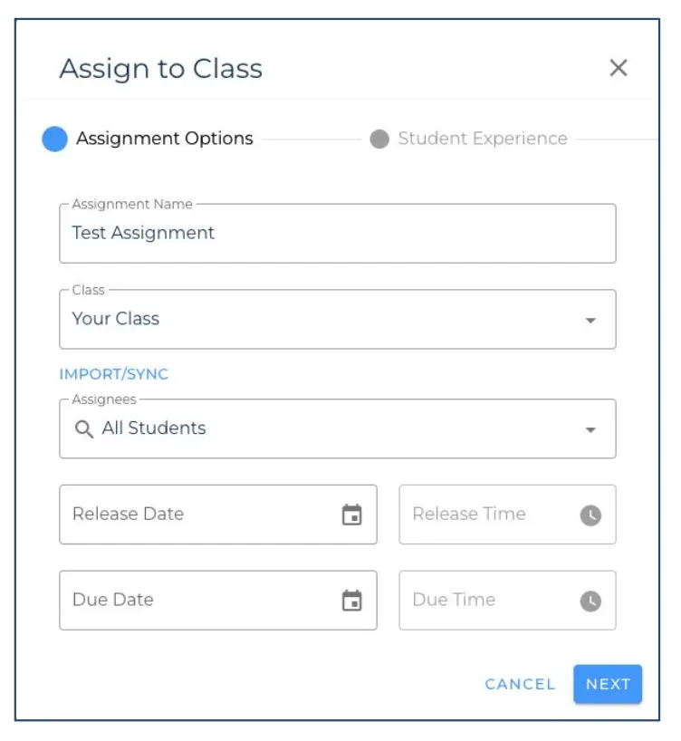
Task: Click the CANCEL button
Action: [x=519, y=684]
